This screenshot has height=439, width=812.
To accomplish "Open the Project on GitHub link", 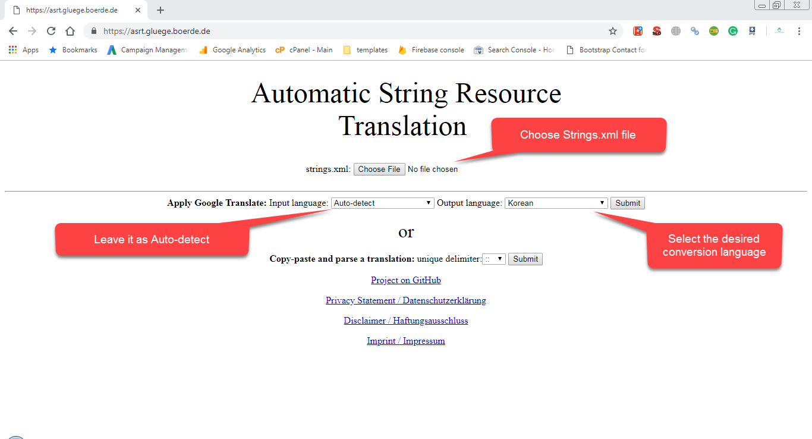I will click(x=406, y=280).
